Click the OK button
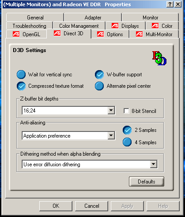The image size is (185, 217). [x=56, y=206]
